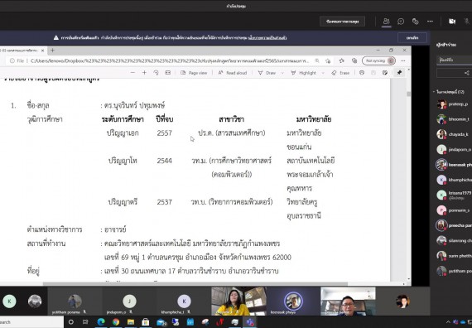This screenshot has width=472, height=328.
Task: Expand the Draw tool options dropdown
Action: pos(282,73)
